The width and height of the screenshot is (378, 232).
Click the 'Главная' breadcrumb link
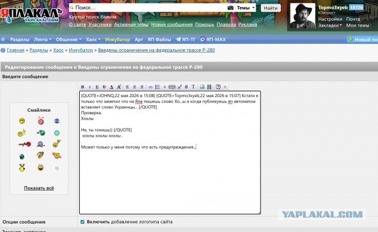point(15,50)
